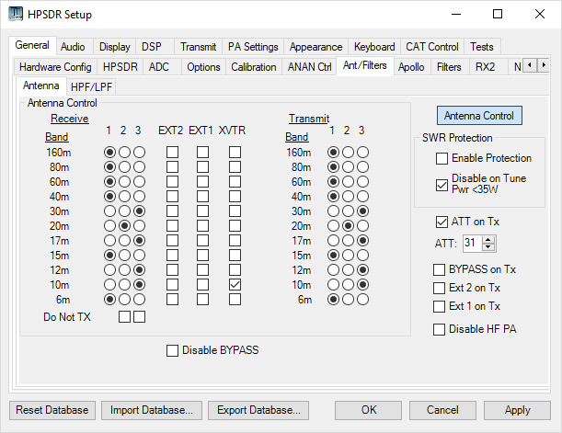The width and height of the screenshot is (562, 433).
Task: Check EXT2 for 160m receive
Action: coord(172,153)
